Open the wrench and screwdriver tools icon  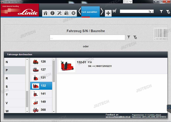pyautogui.click(x=60, y=13)
